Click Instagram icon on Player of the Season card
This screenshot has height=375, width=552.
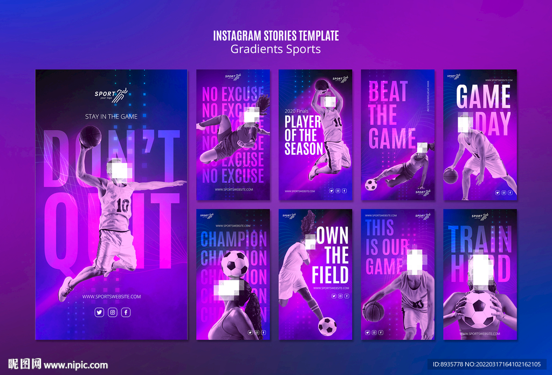click(337, 190)
